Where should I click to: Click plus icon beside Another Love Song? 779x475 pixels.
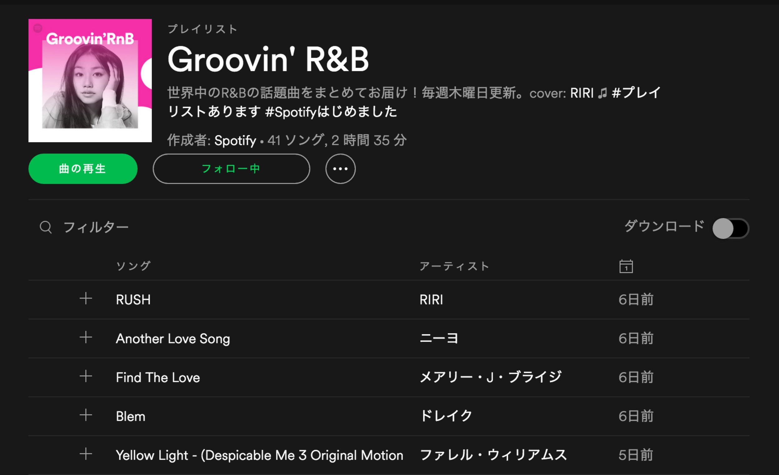click(x=86, y=337)
